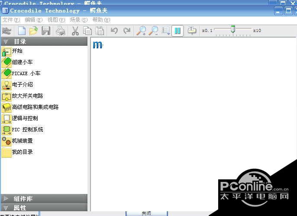Select the 电子介绍 text label
Screen dimensions: 297x216
click(22, 85)
